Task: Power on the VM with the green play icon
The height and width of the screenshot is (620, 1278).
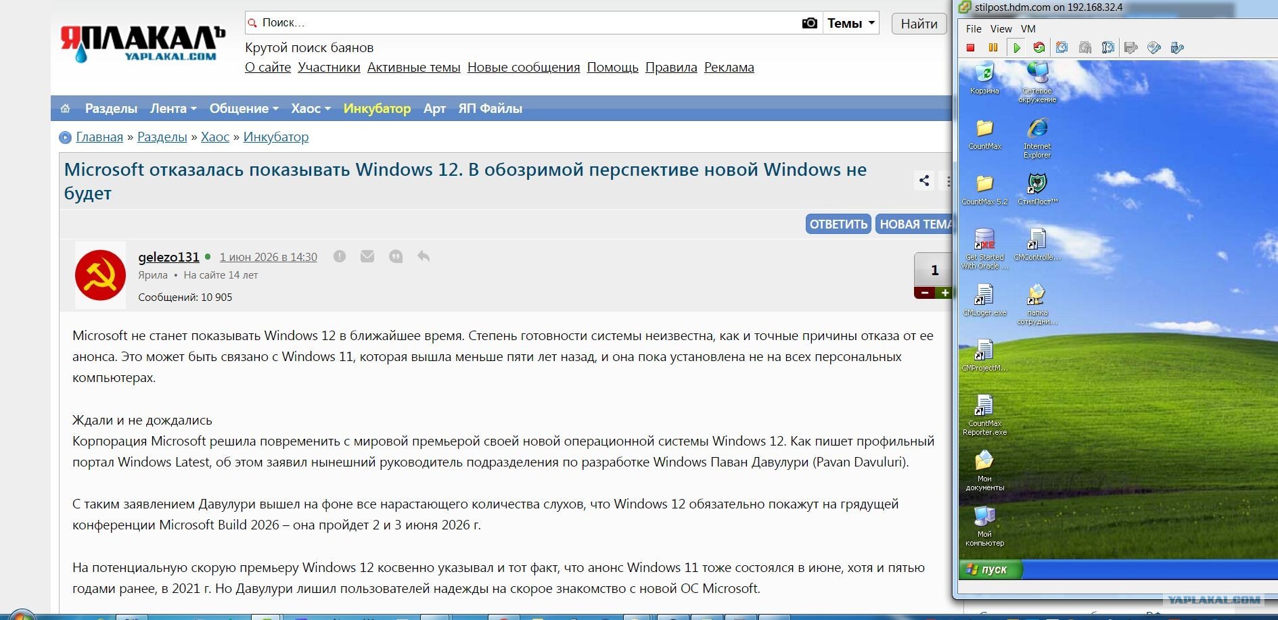Action: click(1016, 47)
